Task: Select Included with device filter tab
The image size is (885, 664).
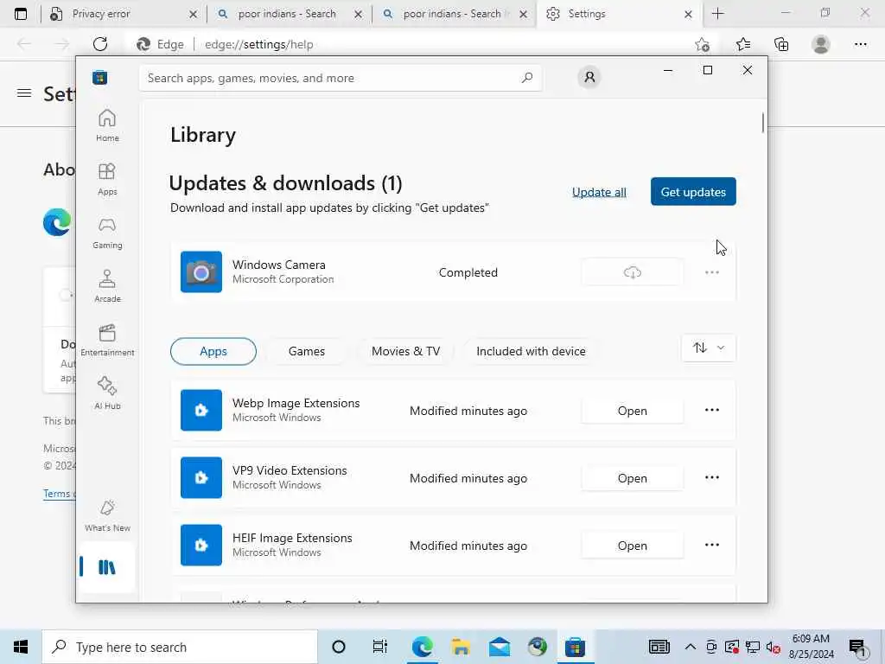Action: tap(531, 351)
